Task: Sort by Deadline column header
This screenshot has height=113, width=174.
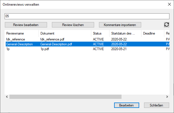Action: 153,33
